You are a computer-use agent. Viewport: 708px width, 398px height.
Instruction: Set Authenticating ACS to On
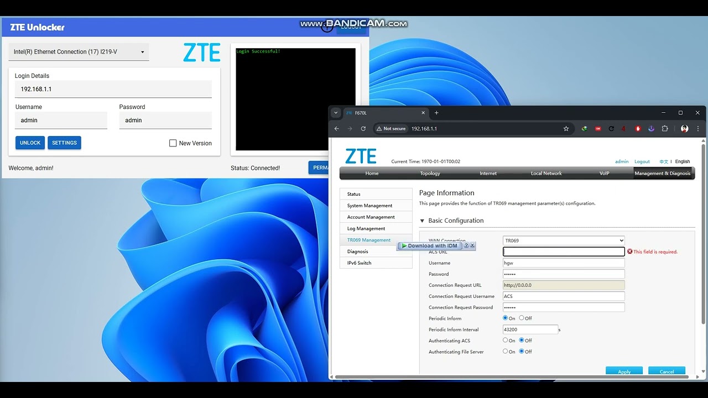pos(505,340)
